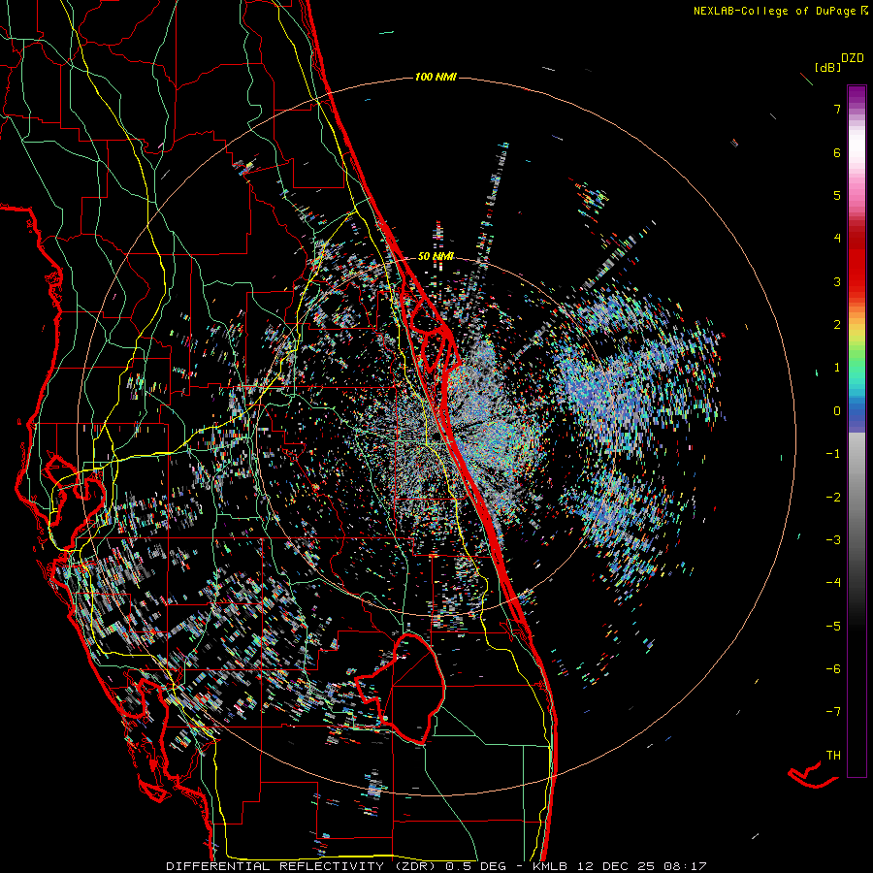Click the DIFFERENTIAL REFLECTIVITY (ZDR) title text
The height and width of the screenshot is (873, 873).
pos(303,866)
